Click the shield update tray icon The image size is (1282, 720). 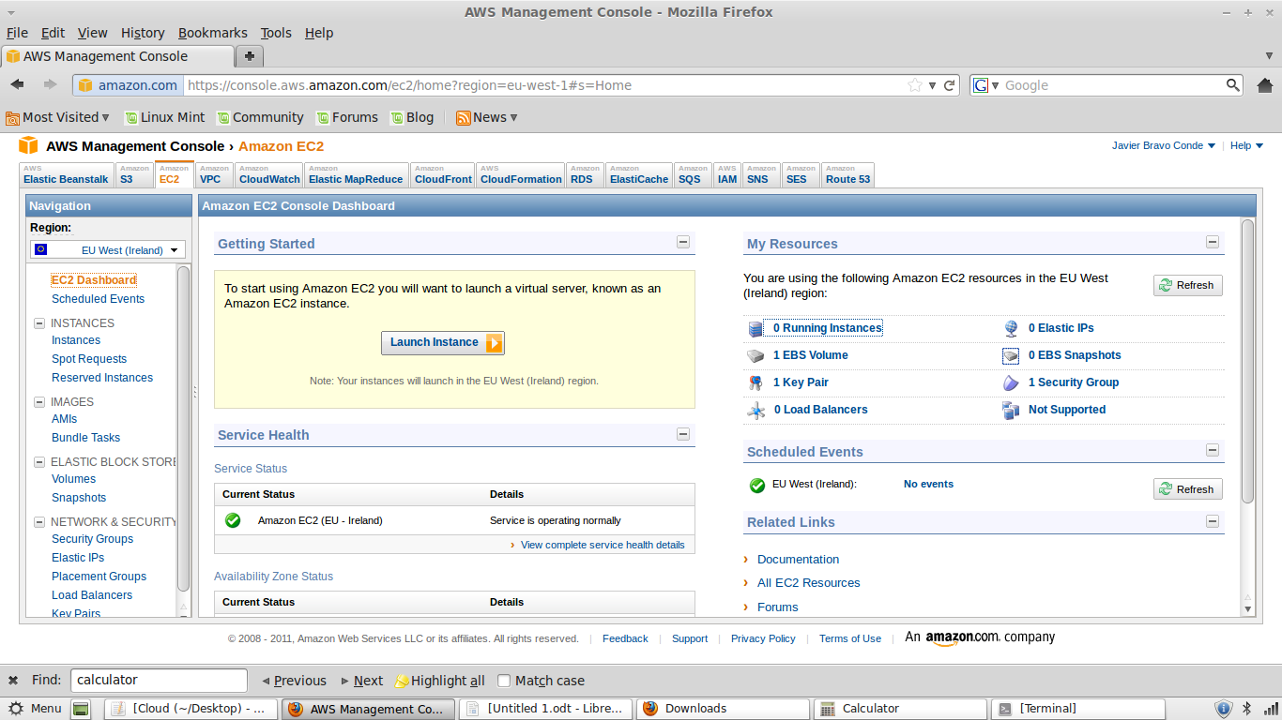tap(1224, 709)
